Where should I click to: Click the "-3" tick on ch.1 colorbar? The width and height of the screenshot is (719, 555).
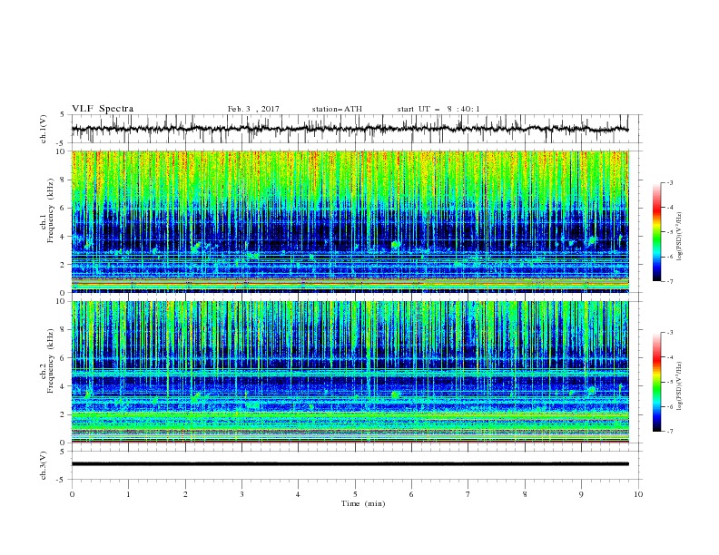tap(670, 182)
